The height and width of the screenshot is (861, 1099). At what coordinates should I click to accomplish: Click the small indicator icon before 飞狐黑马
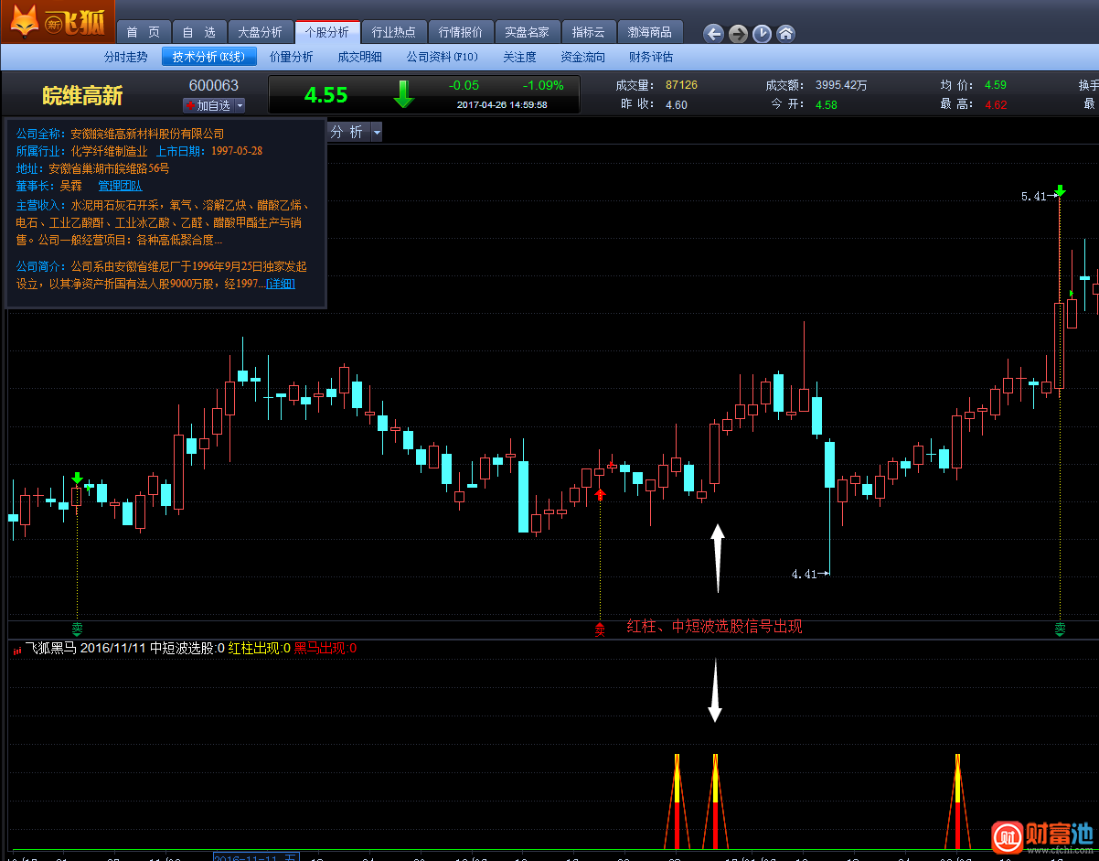pyautogui.click(x=16, y=650)
